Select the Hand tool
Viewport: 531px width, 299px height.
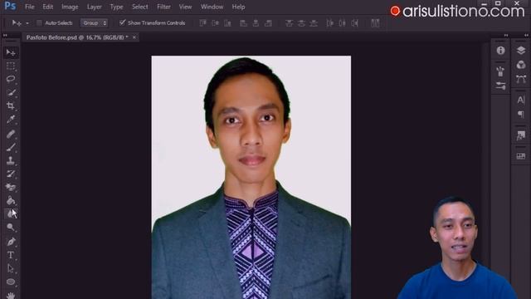pos(11,295)
